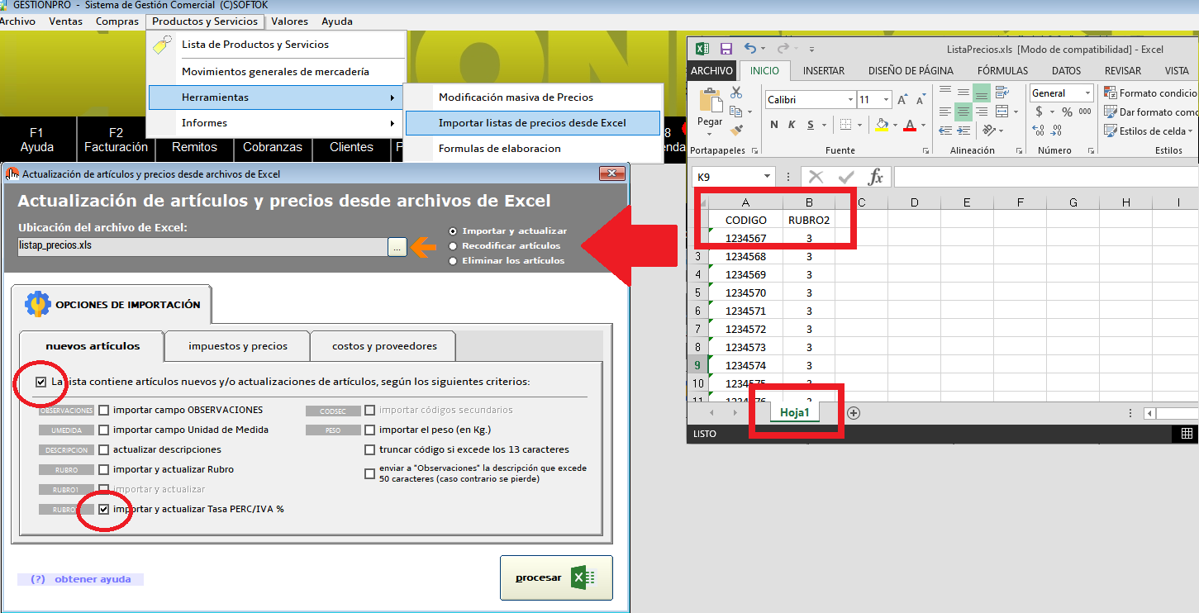This screenshot has height=613, width=1199.
Task: Uncheck 'importar y actualizar Tasa PERC/IVA %'
Action: coord(104,509)
